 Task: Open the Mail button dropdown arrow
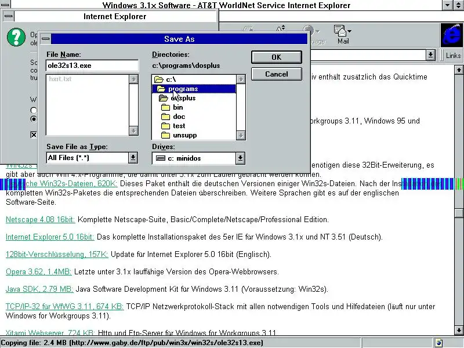(x=350, y=31)
